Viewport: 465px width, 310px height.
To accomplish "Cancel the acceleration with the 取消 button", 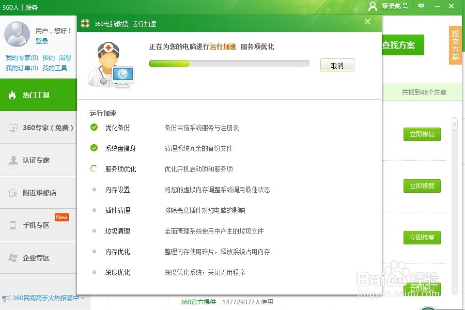I will 337,65.
